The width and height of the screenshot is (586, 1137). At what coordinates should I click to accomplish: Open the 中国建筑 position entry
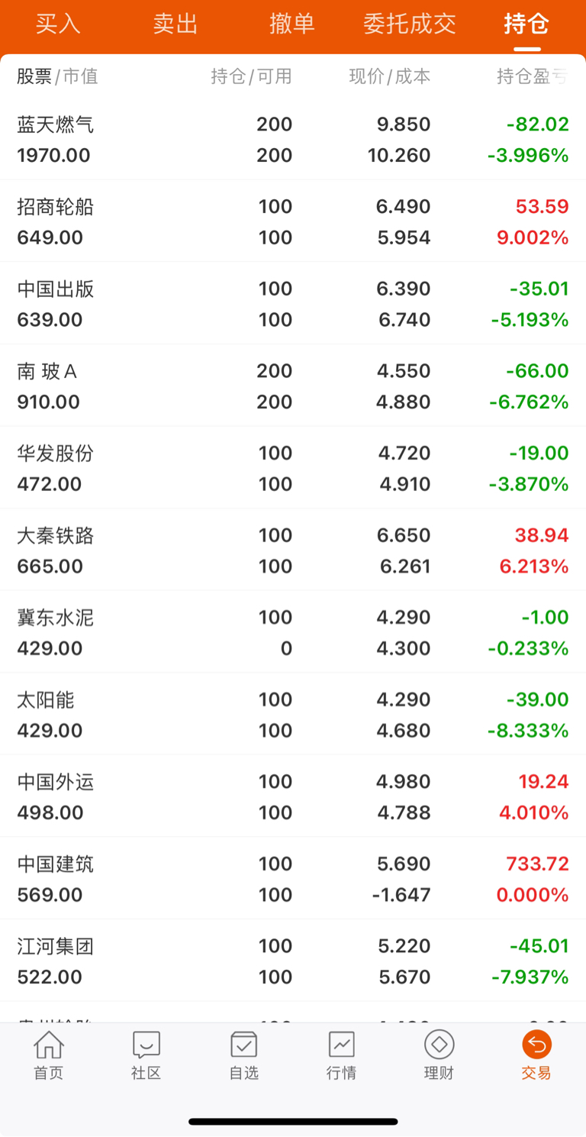(x=293, y=878)
